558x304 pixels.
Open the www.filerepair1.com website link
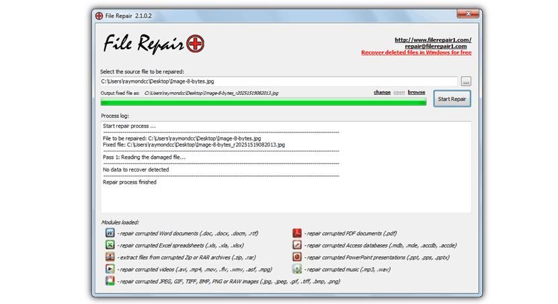coord(432,40)
